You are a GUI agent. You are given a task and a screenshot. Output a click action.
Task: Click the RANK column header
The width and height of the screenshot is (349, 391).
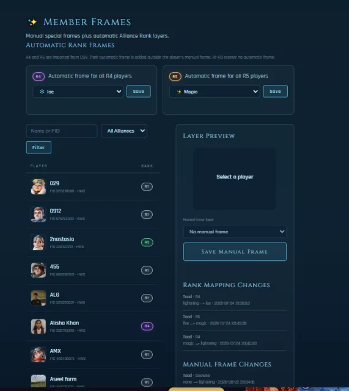pyautogui.click(x=147, y=166)
